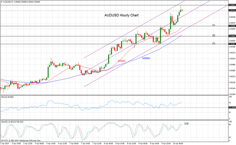Click the '7 Apr 06:00' time axis label
Screen dimensions: 236x145
(74, 143)
